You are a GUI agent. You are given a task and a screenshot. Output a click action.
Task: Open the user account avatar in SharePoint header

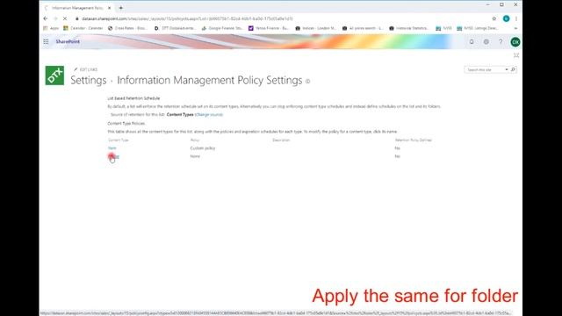click(515, 42)
